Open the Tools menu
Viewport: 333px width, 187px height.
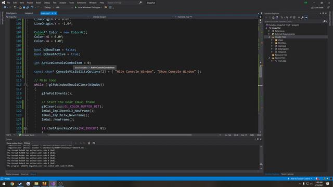(x=72, y=3)
